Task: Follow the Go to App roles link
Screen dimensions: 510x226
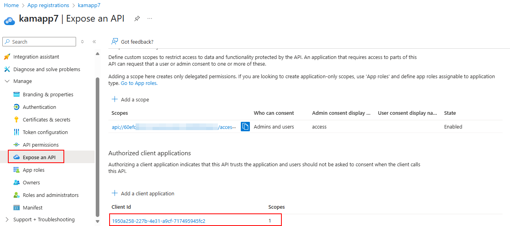Action: click(x=139, y=83)
